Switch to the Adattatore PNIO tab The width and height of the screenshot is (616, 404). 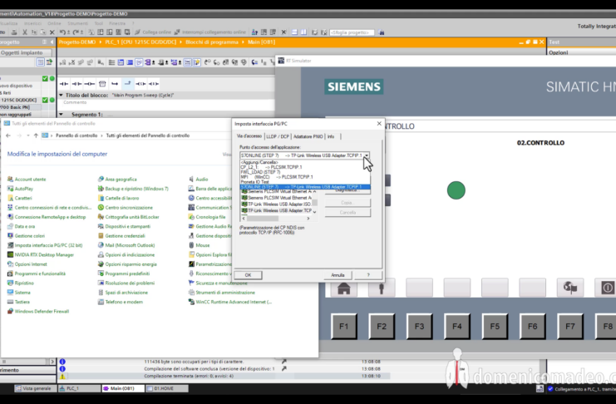point(308,136)
